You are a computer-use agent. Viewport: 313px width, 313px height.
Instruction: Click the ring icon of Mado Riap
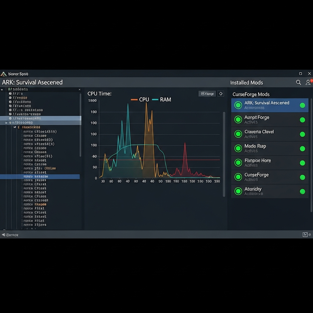(x=238, y=148)
